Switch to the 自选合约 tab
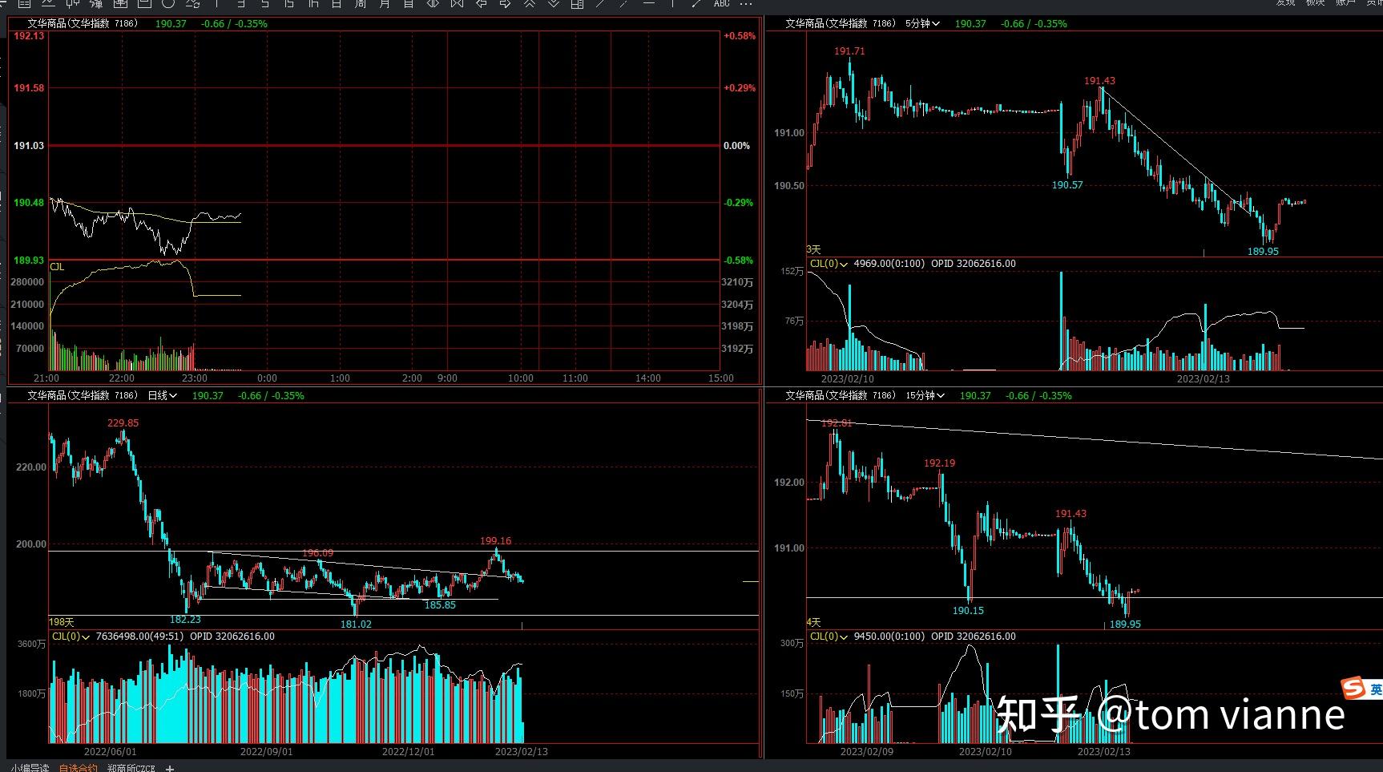 [x=78, y=768]
